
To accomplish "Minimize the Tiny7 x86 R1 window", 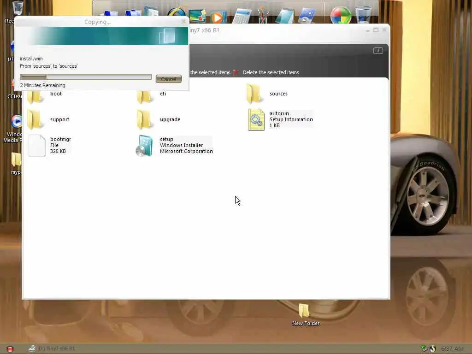I will click(367, 30).
